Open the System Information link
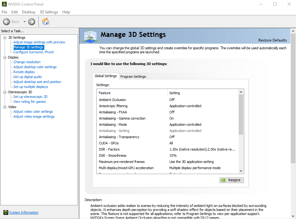The width and height of the screenshot is (296, 219). pos(24,212)
